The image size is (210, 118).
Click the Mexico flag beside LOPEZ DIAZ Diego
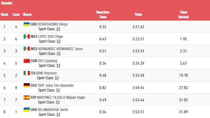coord(27,37)
